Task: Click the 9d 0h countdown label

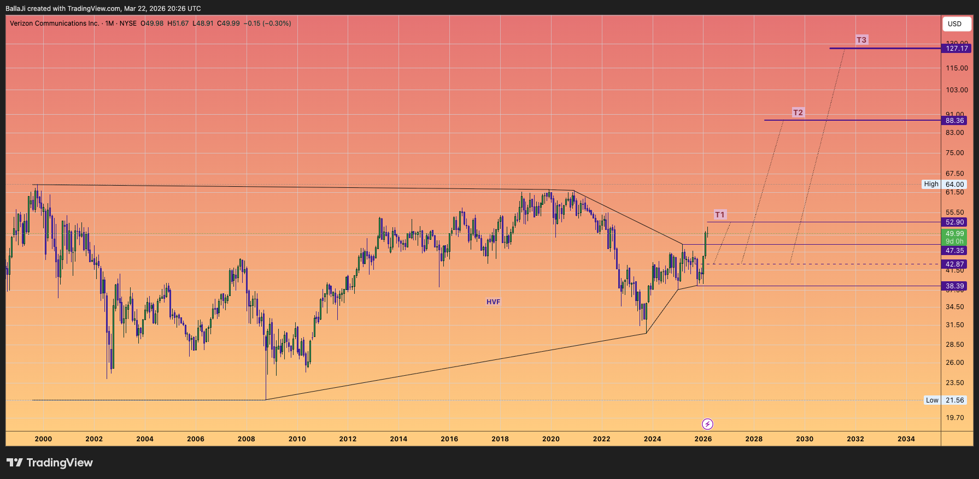Action: [x=954, y=241]
